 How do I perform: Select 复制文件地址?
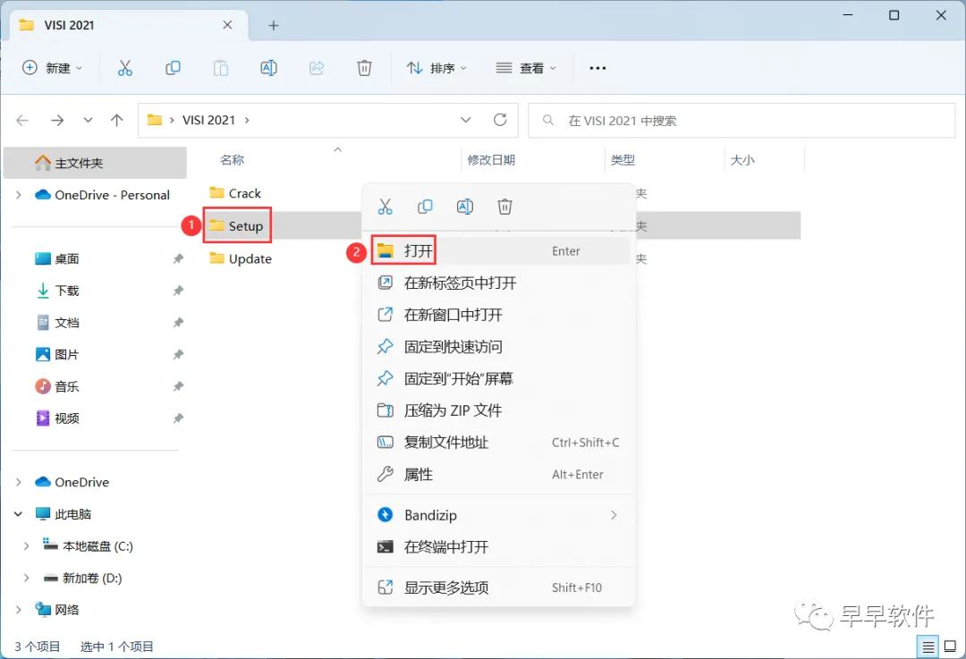point(499,443)
